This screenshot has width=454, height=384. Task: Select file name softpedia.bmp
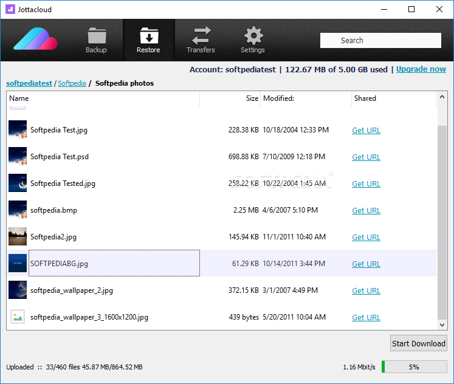pyautogui.click(x=53, y=210)
